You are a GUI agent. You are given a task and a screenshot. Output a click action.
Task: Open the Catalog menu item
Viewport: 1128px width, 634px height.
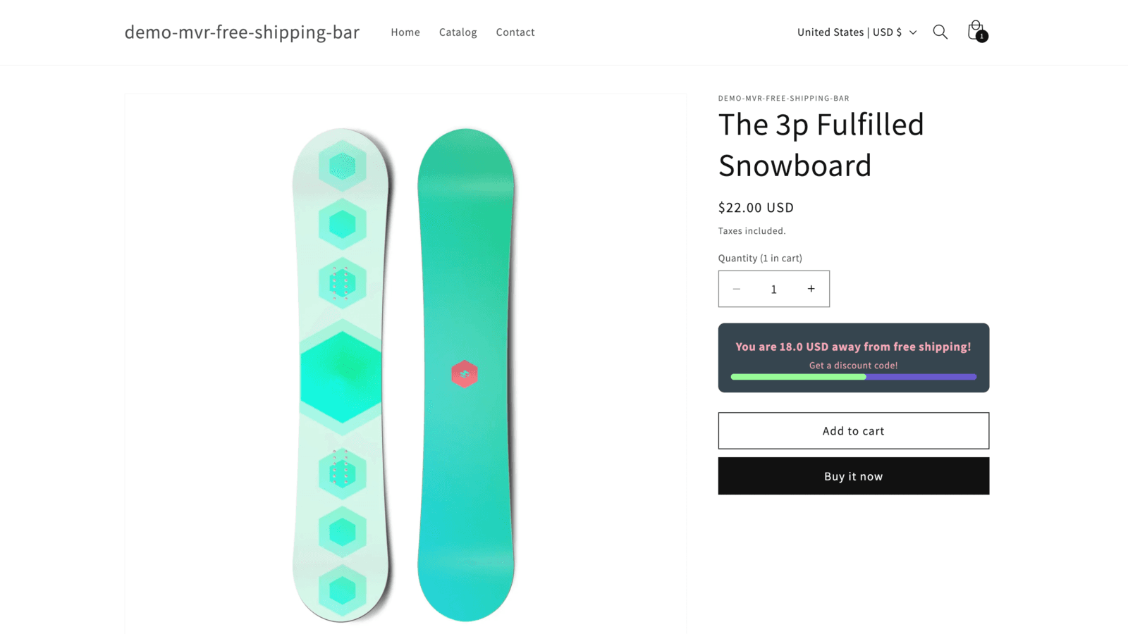tap(458, 32)
